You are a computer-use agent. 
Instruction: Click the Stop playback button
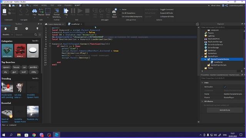pos(87,11)
